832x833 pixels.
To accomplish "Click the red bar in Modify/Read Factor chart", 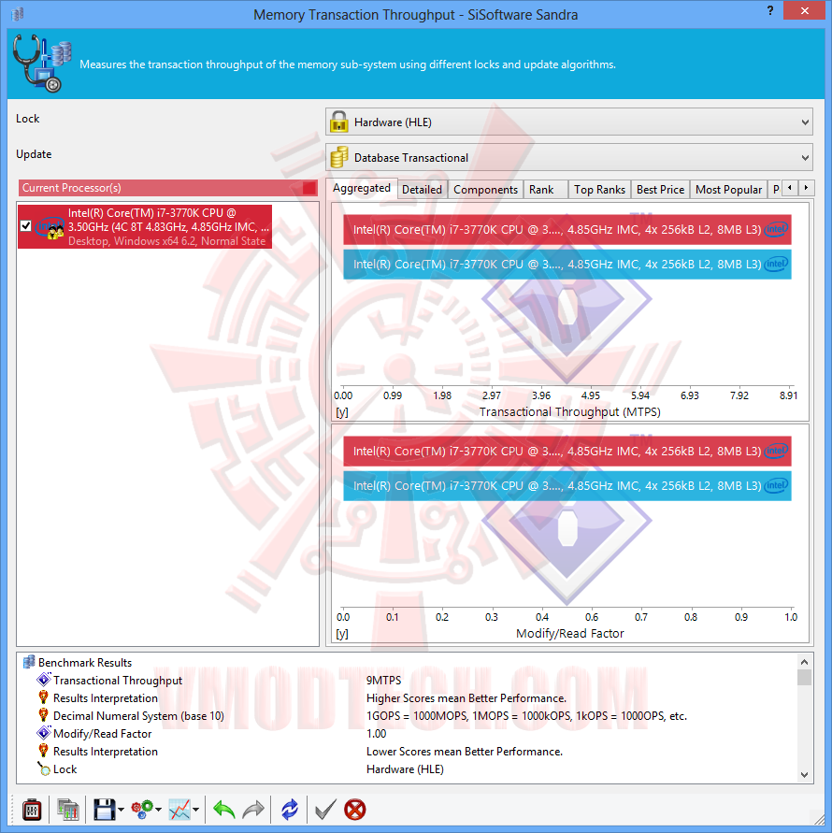I will [x=567, y=451].
